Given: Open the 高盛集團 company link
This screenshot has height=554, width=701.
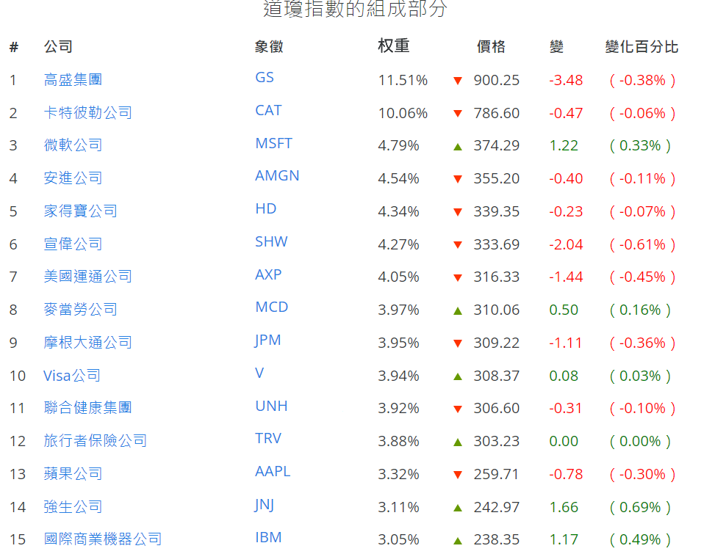Looking at the screenshot, I should point(73,80).
